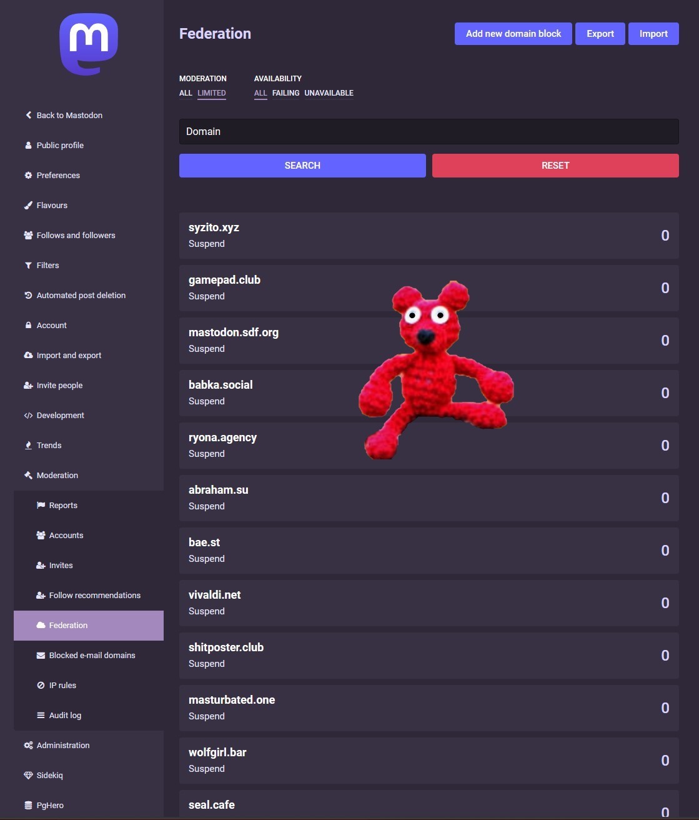
Task: Click the Moderation gavel icon
Action: [28, 475]
